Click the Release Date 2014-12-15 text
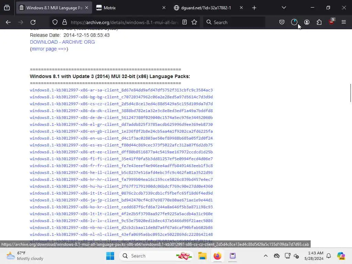The height and width of the screenshot is (264, 352). coord(70,35)
